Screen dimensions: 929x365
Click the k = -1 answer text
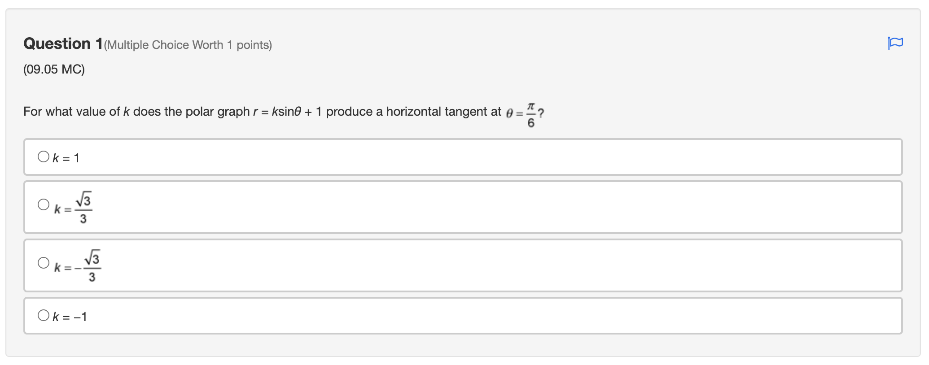coord(70,316)
